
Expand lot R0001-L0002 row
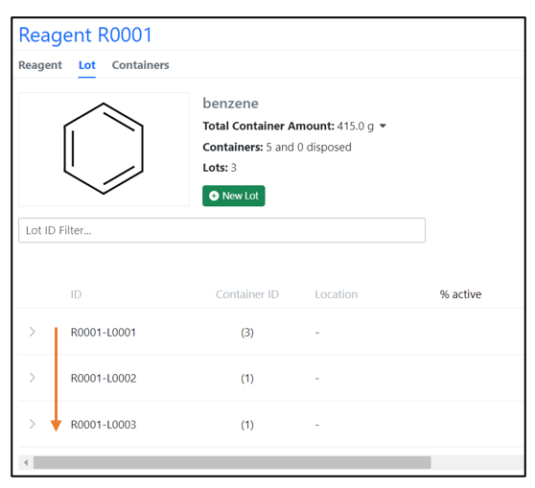click(32, 378)
